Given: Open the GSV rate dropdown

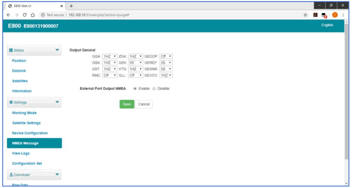Looking at the screenshot, I should (136, 63).
